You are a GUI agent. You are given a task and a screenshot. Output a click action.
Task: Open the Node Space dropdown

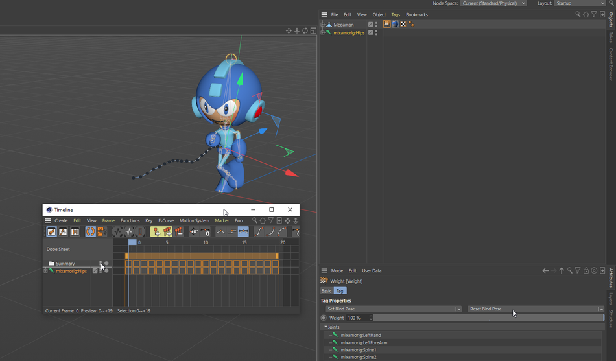tap(493, 3)
